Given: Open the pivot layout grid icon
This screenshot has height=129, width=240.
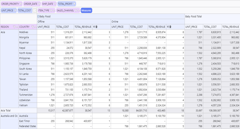Looking at the screenshot, I should 35,10.
